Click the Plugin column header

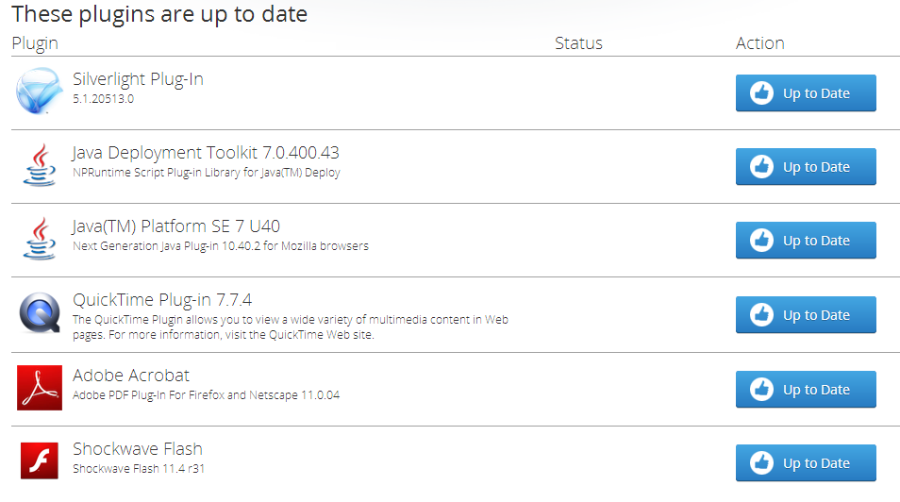[x=35, y=43]
